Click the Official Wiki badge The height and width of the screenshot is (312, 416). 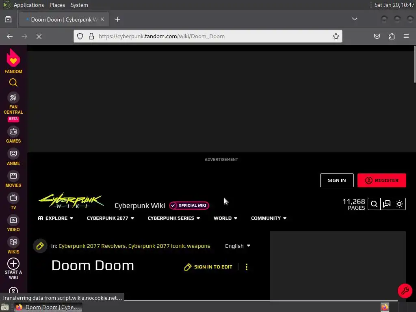(x=189, y=205)
